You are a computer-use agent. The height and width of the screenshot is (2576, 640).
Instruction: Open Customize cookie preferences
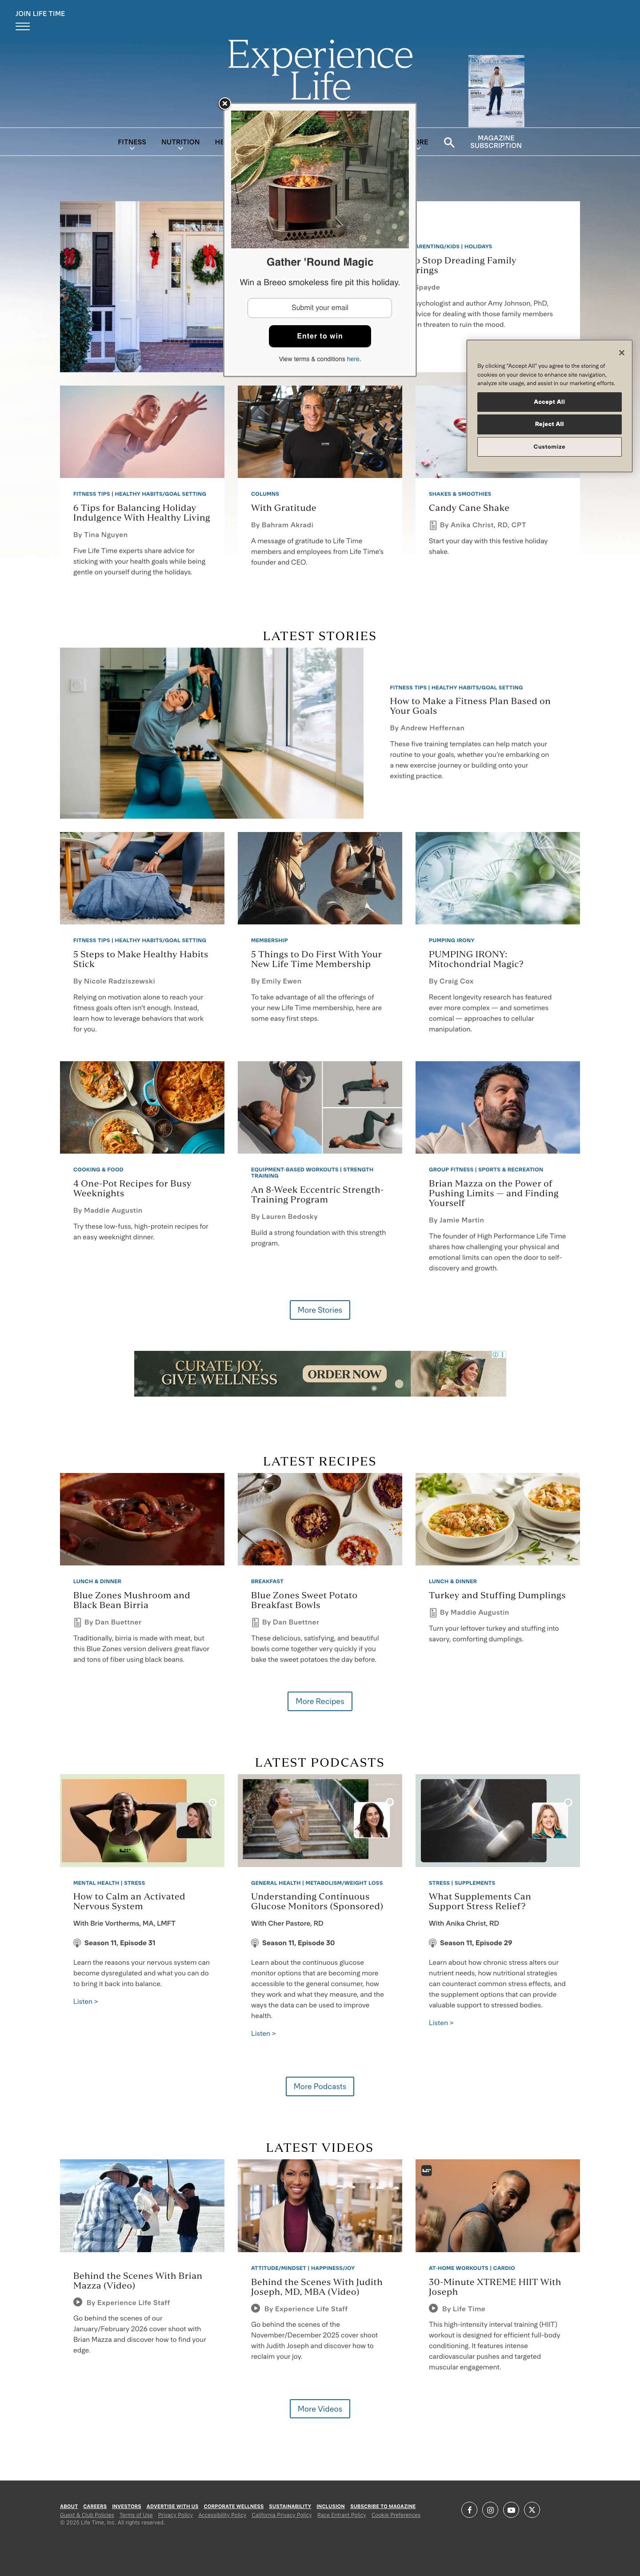(x=549, y=447)
